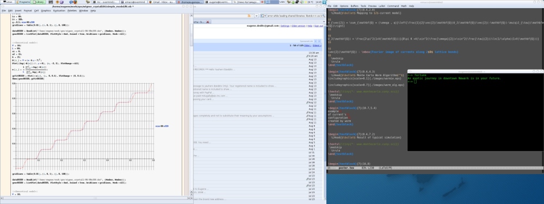Click the 10:36 am email row in Gmail
This screenshot has height=204, width=544.
pos(258,53)
